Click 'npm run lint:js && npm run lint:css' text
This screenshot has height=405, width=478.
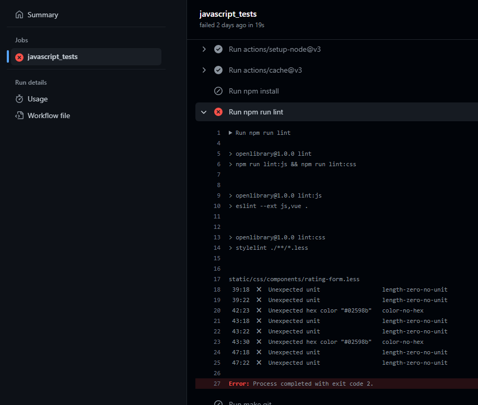click(x=296, y=164)
